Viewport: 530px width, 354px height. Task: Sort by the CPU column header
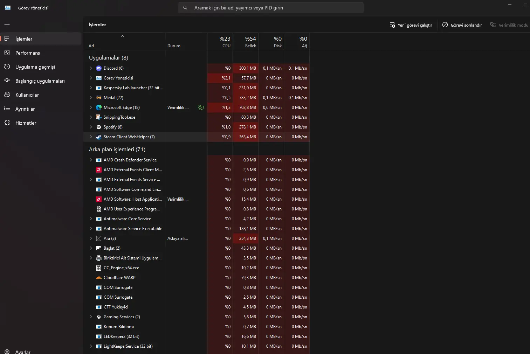coord(220,41)
